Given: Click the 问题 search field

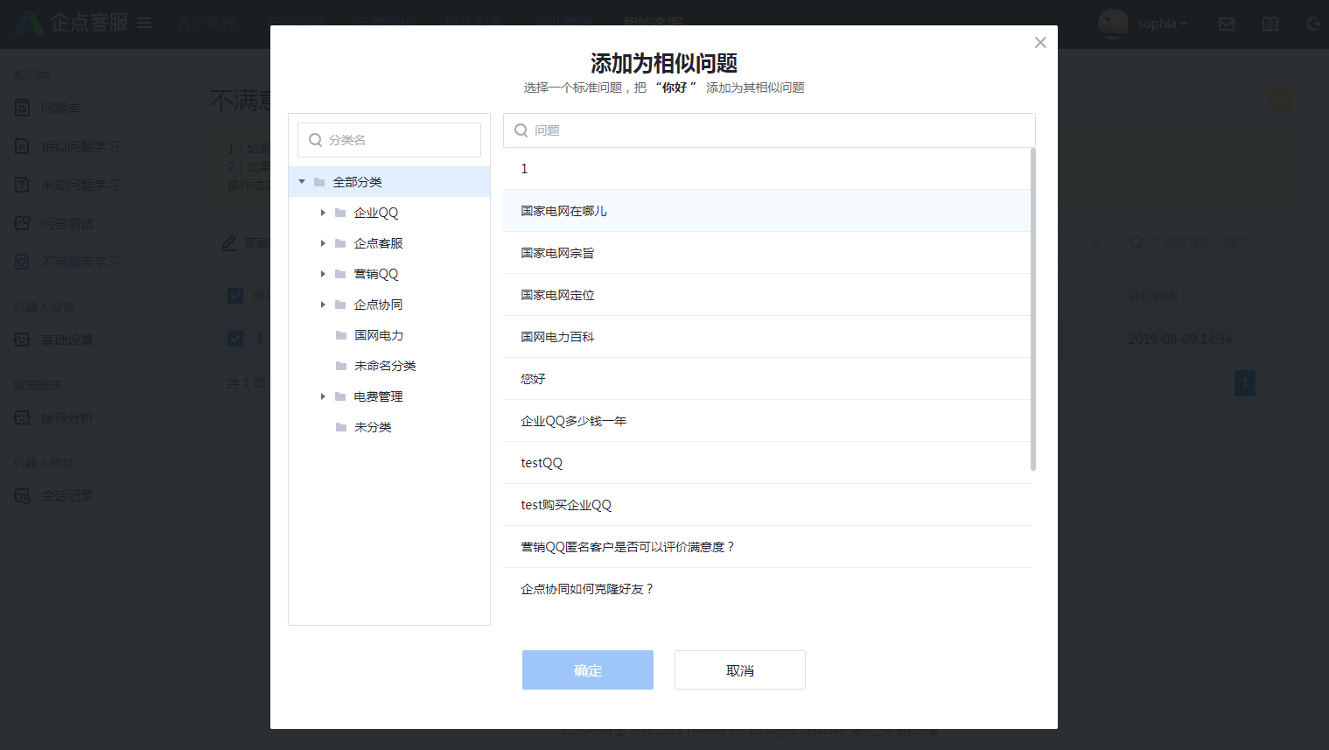Looking at the screenshot, I should [769, 130].
